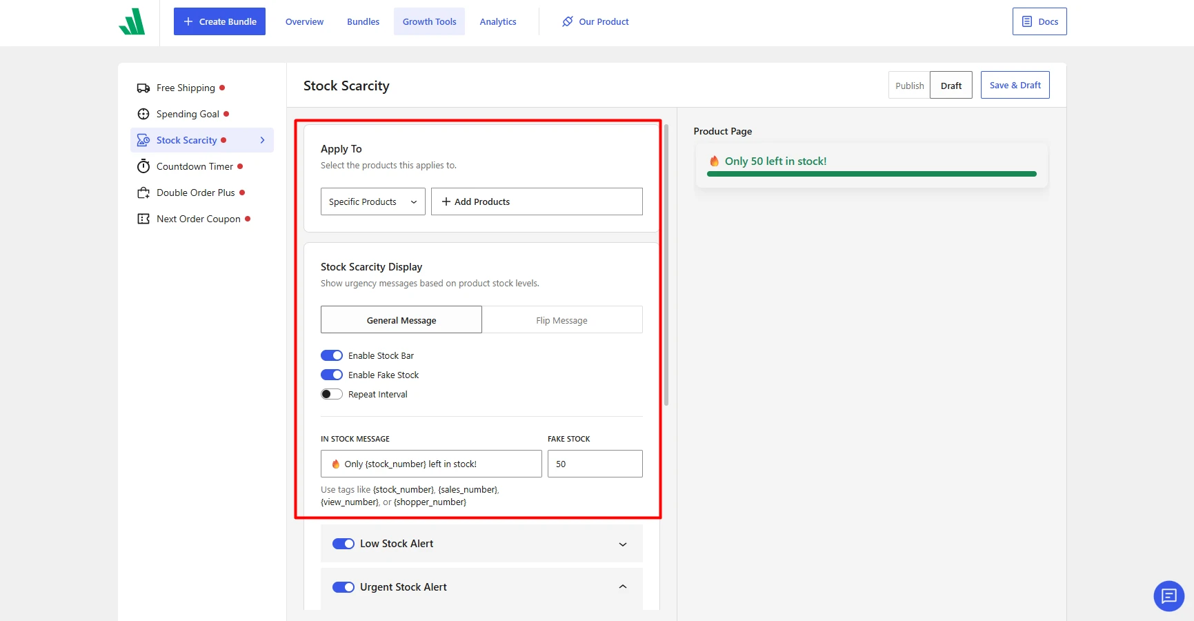Click the Fake Stock number field

pyautogui.click(x=595, y=464)
